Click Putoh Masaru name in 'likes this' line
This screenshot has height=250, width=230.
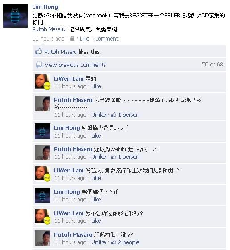(x=61, y=52)
